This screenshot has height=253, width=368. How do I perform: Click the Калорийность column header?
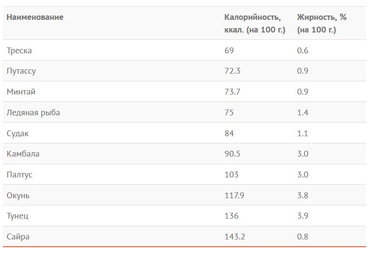tap(255, 23)
